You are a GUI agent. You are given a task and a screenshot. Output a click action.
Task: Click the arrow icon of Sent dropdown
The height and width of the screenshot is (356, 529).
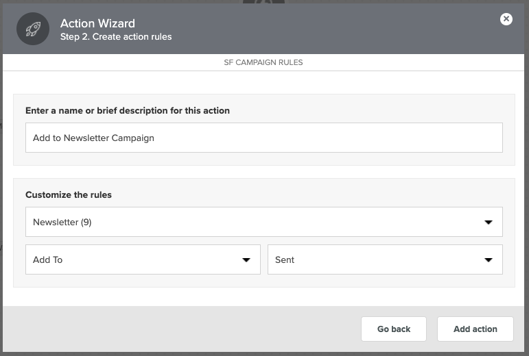point(489,259)
